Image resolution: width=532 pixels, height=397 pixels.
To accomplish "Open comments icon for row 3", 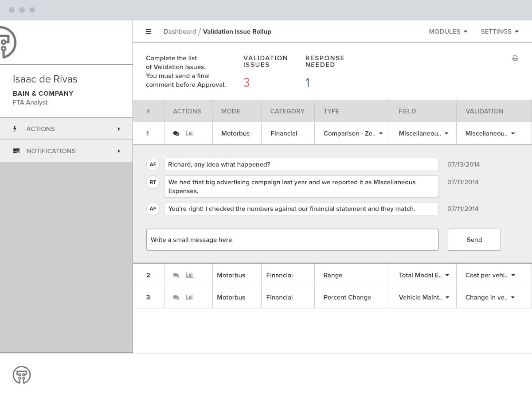I will 176,297.
